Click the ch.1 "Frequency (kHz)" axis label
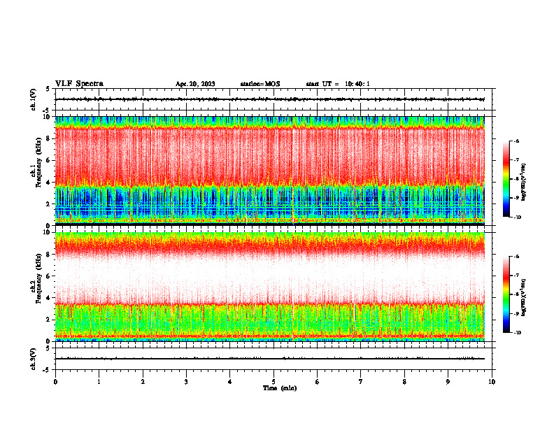The image size is (554, 428). 38,162
